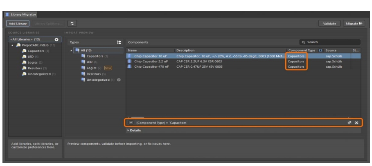The image size is (372, 166).
Task: Open the Component Type column filter icon
Action: [x=320, y=50]
